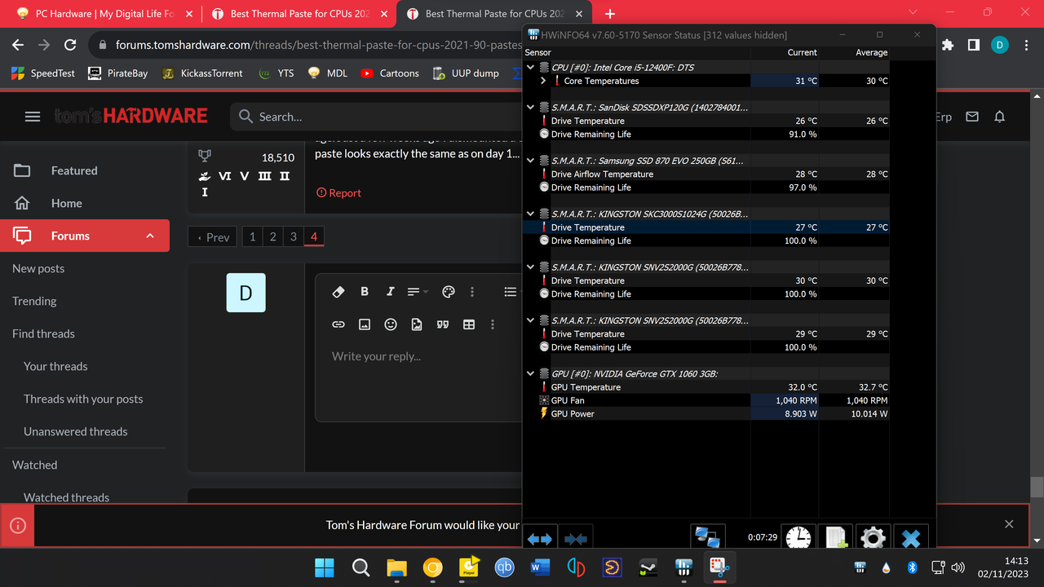Open HWiNFO sensor settings gear

[x=873, y=537]
